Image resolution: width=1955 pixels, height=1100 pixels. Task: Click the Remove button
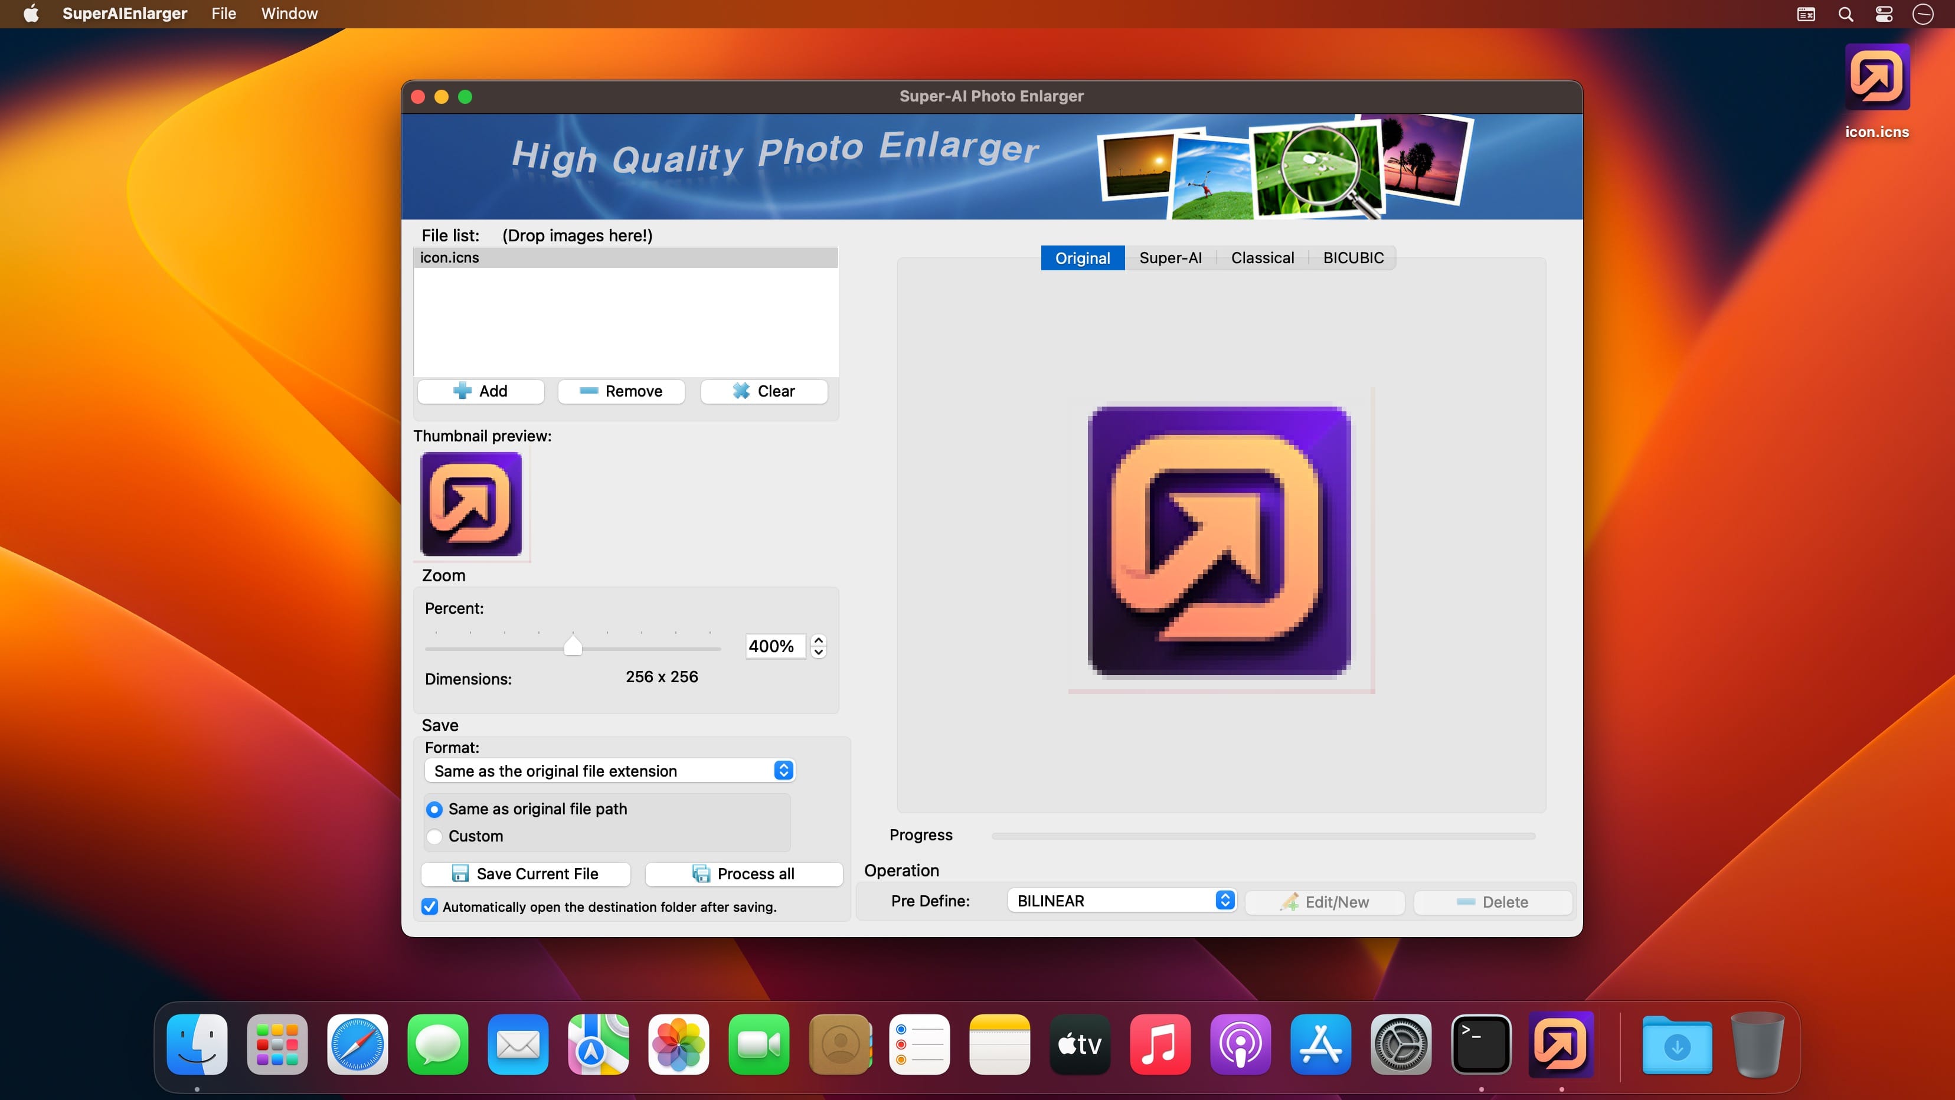click(x=622, y=391)
